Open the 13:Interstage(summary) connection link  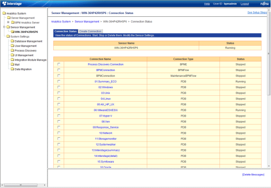106,150
